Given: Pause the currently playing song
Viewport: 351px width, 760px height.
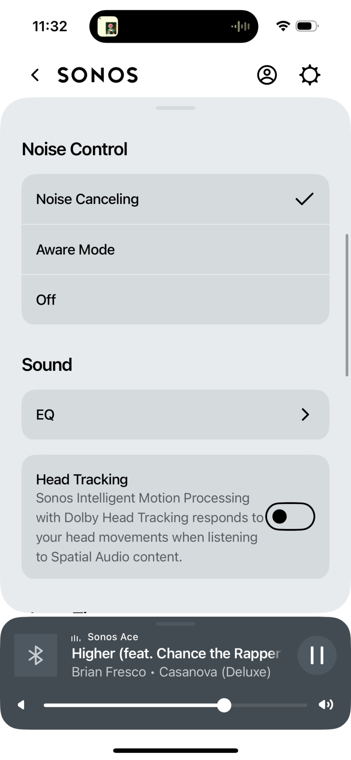Looking at the screenshot, I should [317, 655].
